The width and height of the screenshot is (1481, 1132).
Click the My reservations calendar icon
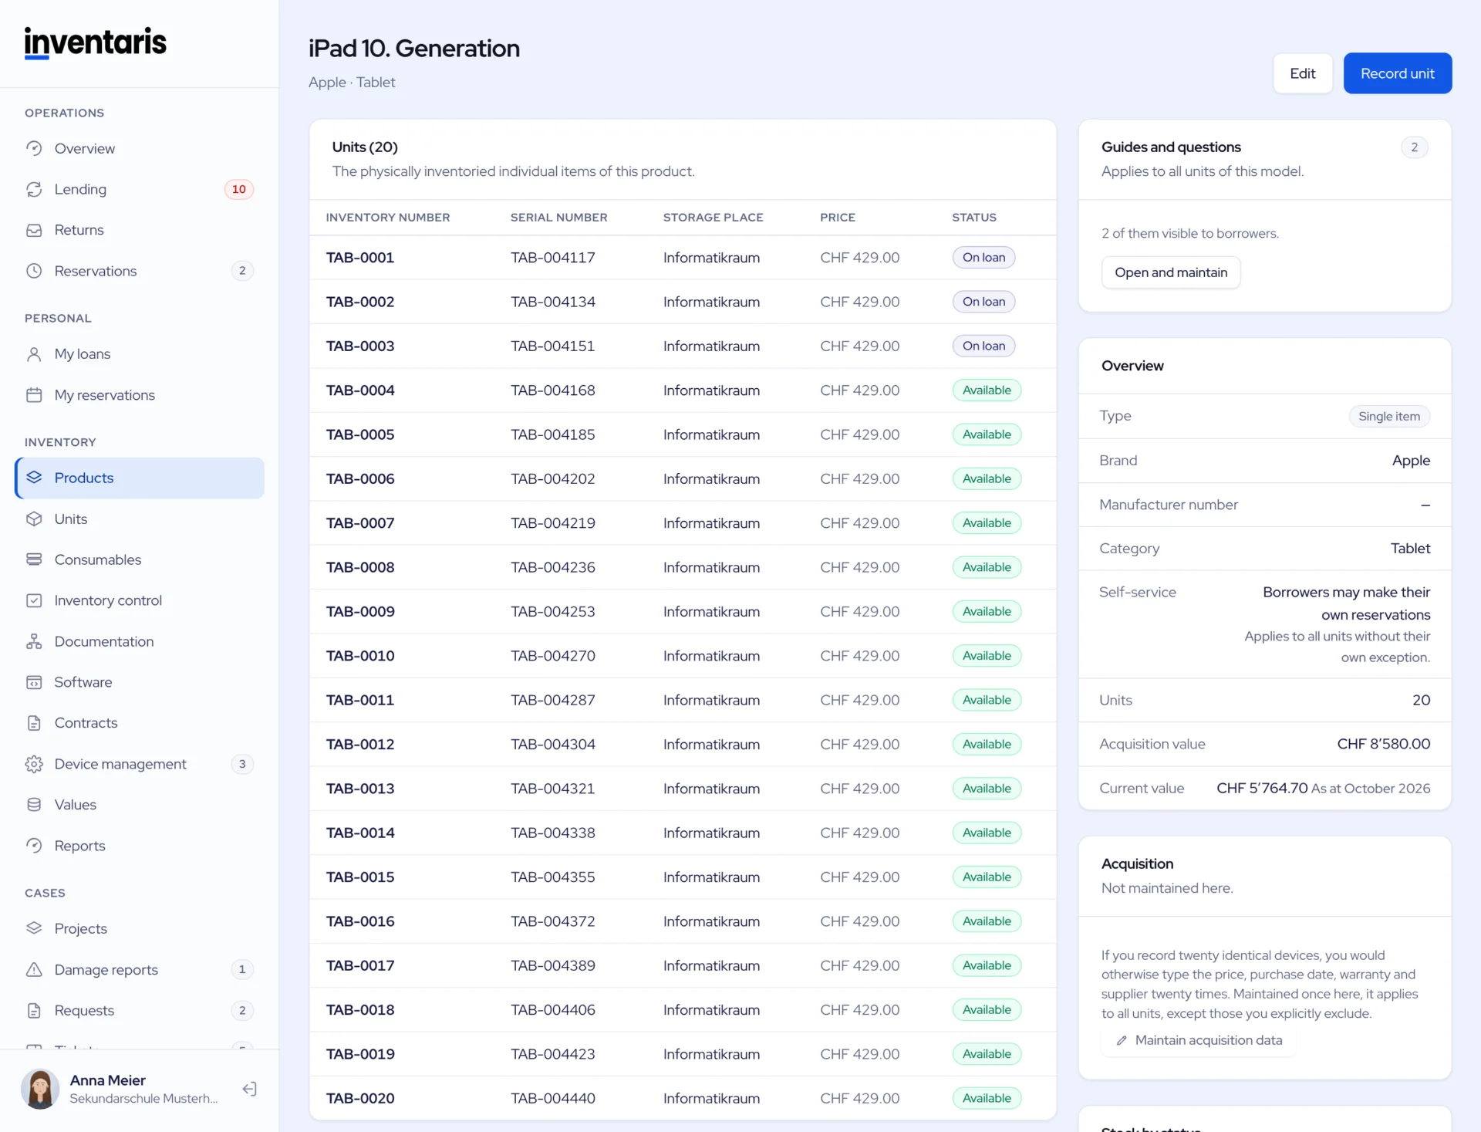(34, 395)
